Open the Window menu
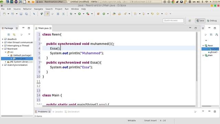Screen dimensions: 220x124 [x=75, y=9]
